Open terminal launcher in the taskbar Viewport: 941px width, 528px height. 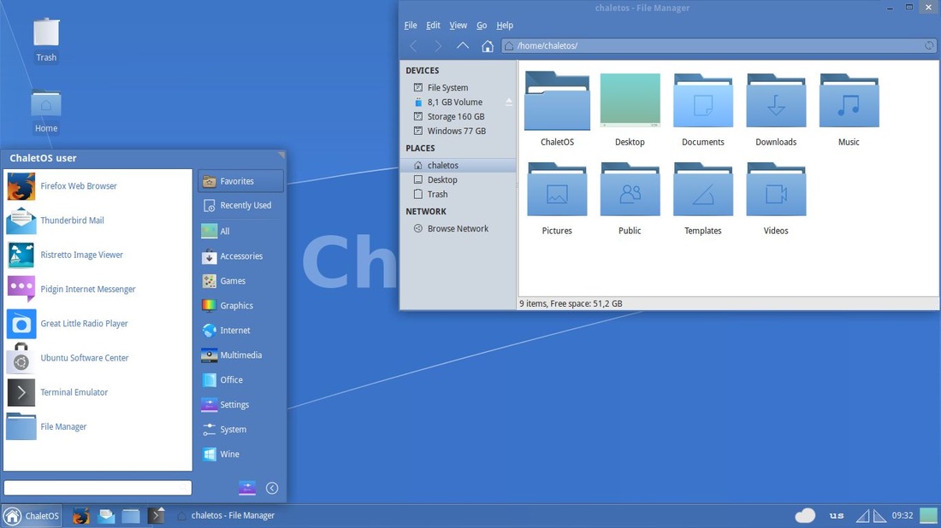[x=156, y=515]
